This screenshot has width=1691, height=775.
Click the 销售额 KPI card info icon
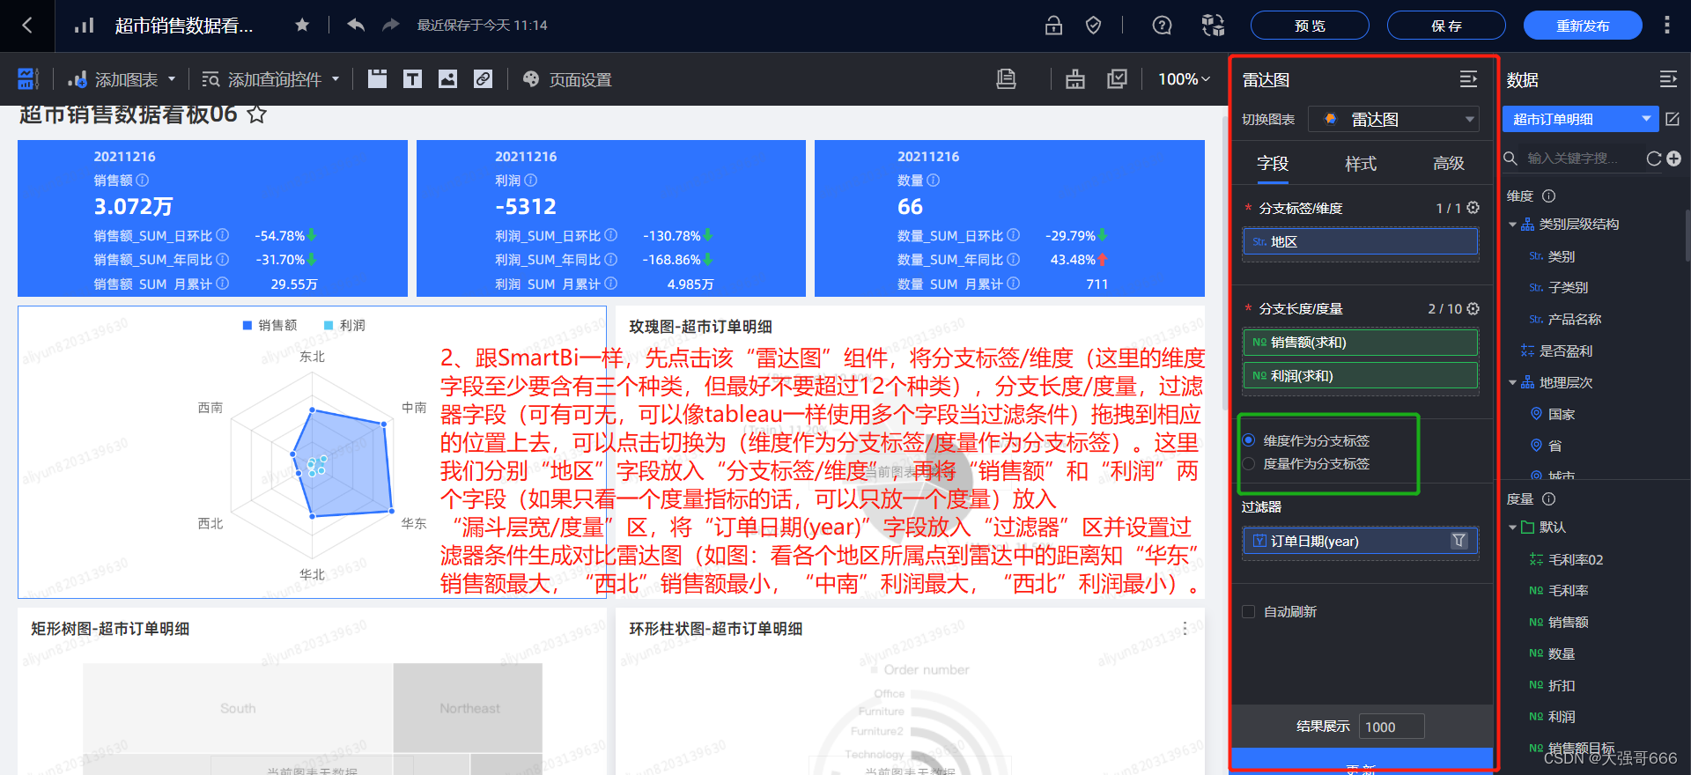pos(143,180)
